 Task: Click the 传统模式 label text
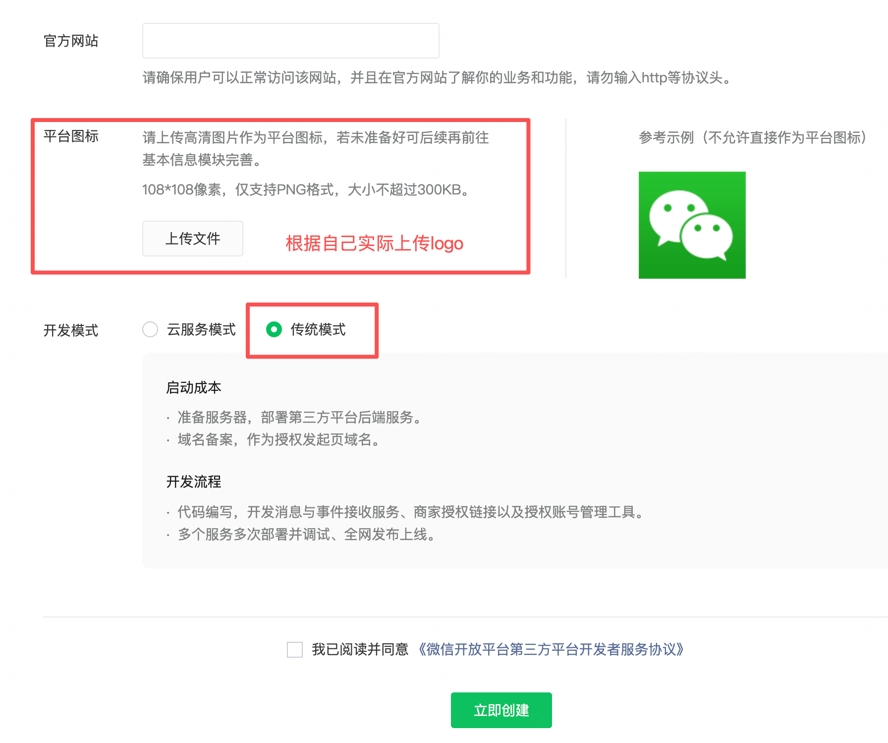pyautogui.click(x=318, y=329)
